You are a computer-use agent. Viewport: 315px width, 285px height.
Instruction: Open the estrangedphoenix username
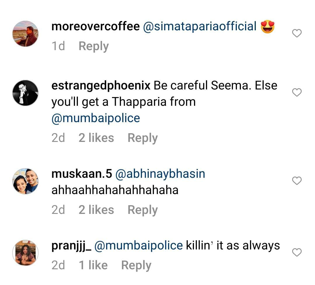tap(101, 86)
